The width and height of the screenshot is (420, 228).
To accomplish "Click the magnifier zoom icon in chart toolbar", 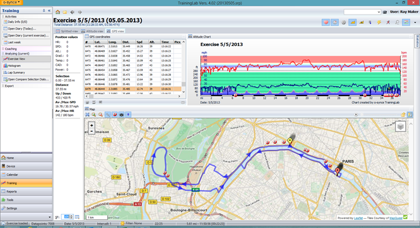I will [x=397, y=23].
